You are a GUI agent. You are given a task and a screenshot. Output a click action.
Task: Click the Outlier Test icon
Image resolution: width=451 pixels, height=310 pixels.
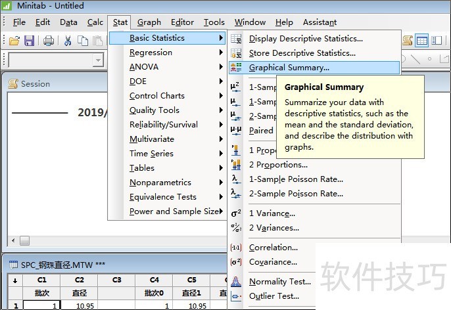[x=236, y=296]
